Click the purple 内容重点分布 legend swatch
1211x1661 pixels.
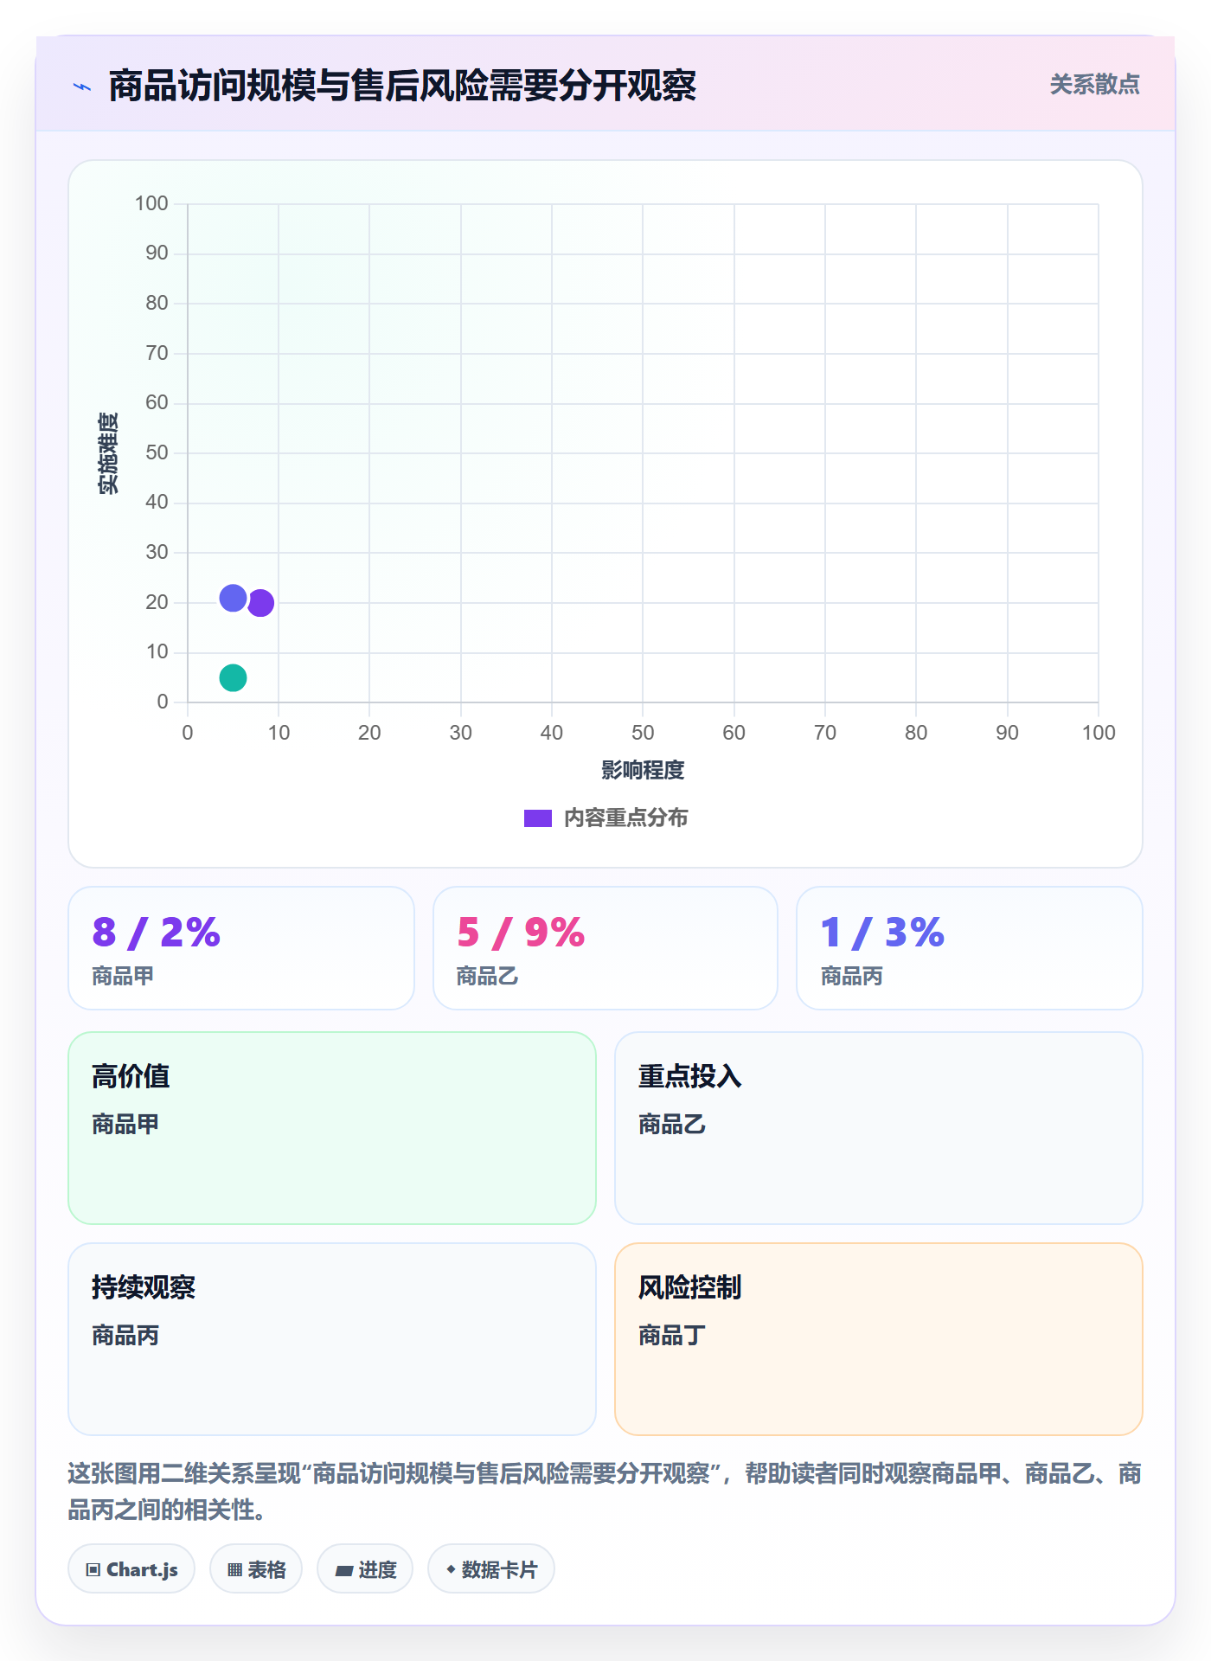pos(538,818)
